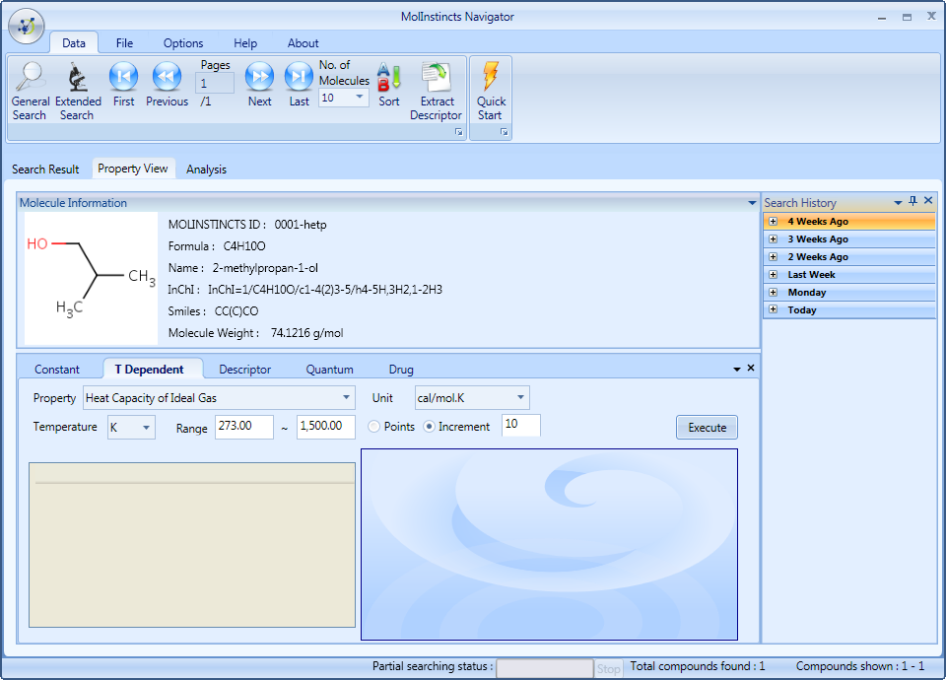
Task: Open the No. of Molecules dropdown
Action: click(360, 98)
